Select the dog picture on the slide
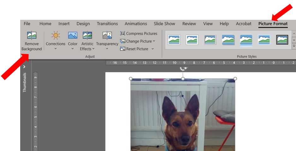Viewport: 296px width, 151px height. (183, 115)
